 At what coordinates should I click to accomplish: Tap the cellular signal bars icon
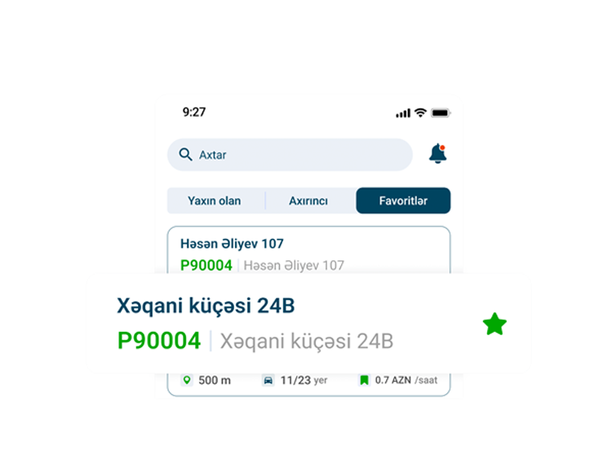[403, 113]
